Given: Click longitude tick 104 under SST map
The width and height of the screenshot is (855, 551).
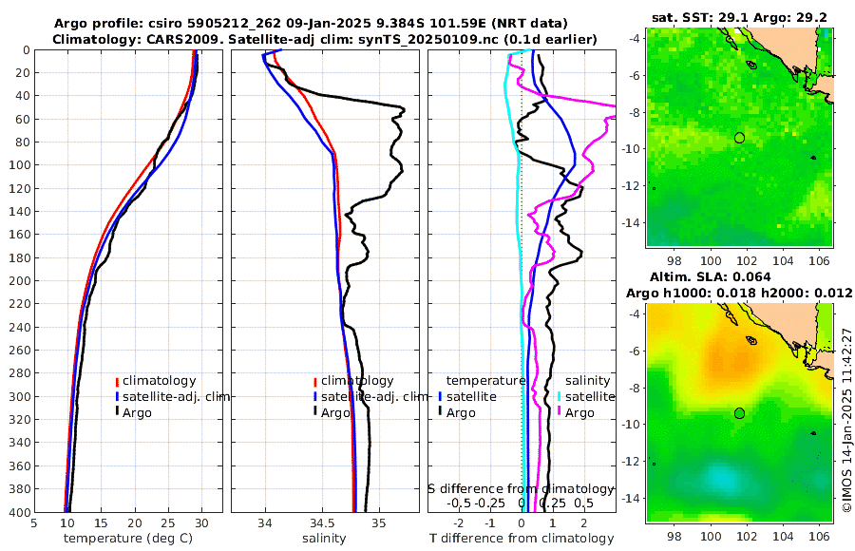Looking at the screenshot, I should coord(784,260).
